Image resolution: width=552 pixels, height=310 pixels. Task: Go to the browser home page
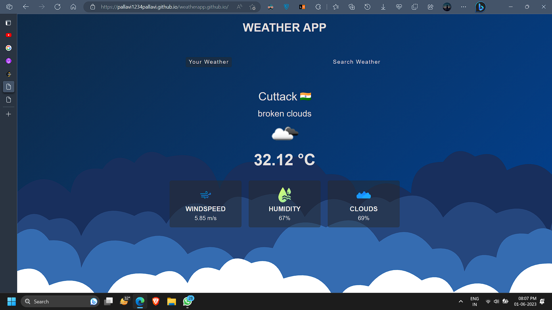[x=73, y=7]
